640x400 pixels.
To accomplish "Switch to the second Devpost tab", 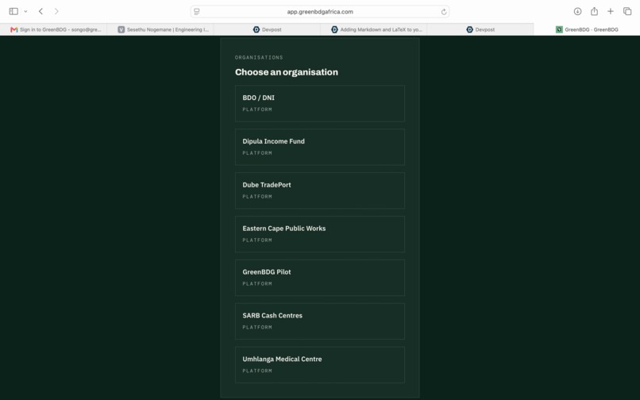I will (x=480, y=29).
